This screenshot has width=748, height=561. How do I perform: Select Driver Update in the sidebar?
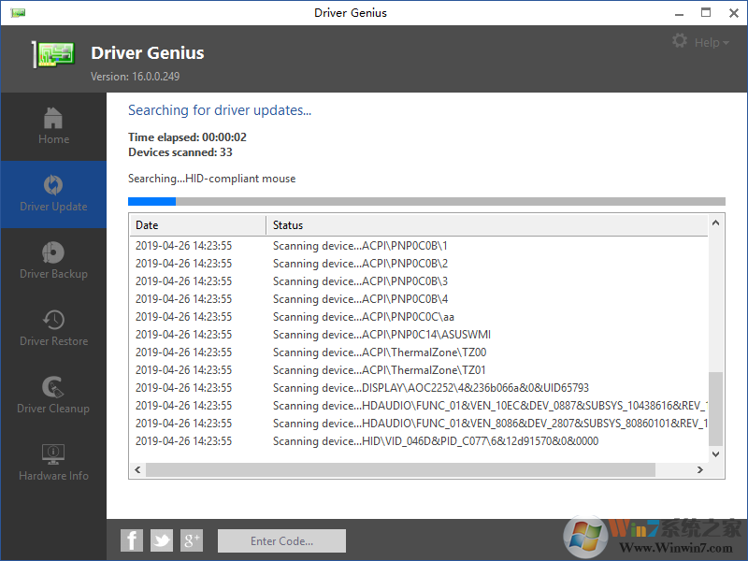point(53,194)
